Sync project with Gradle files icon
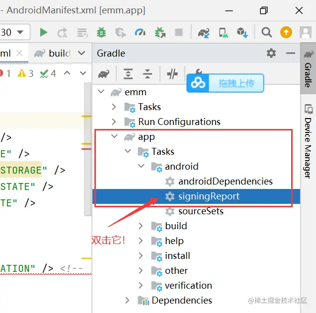Viewport: 316px width, 313px height. pos(204,33)
